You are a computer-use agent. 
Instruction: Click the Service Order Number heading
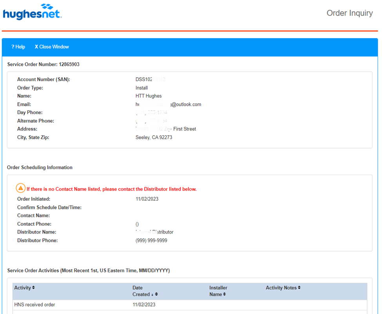(43, 64)
